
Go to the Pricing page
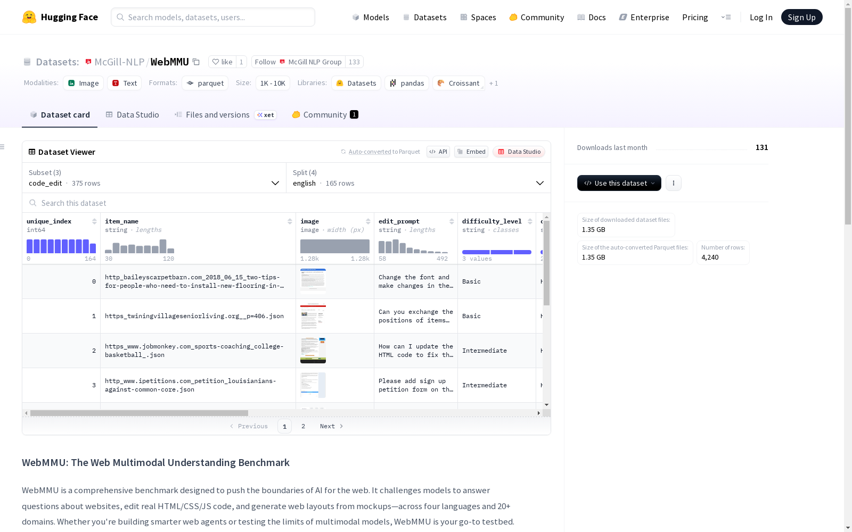point(695,17)
